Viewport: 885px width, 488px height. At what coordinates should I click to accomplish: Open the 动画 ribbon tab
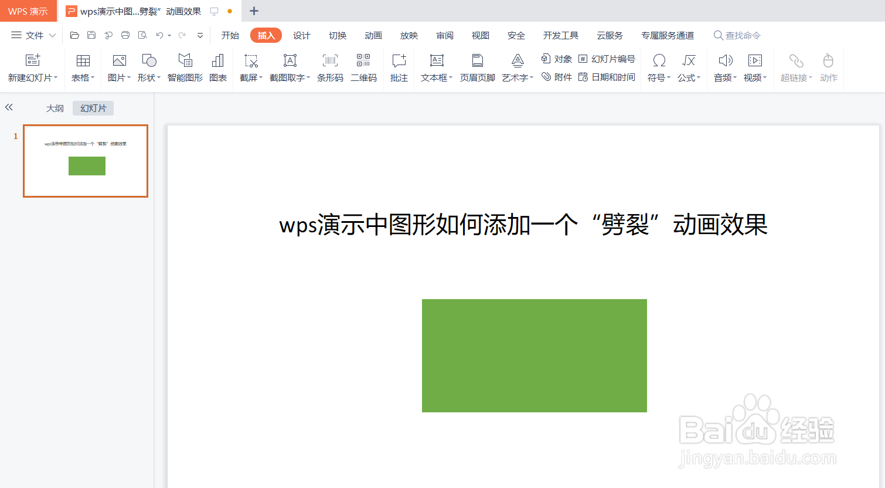[373, 35]
